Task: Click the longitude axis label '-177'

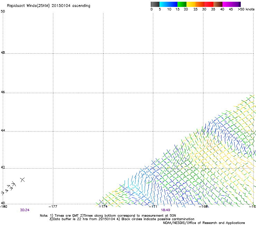Action: click(x=53, y=207)
